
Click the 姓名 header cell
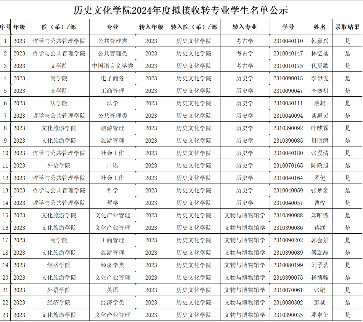(319, 27)
